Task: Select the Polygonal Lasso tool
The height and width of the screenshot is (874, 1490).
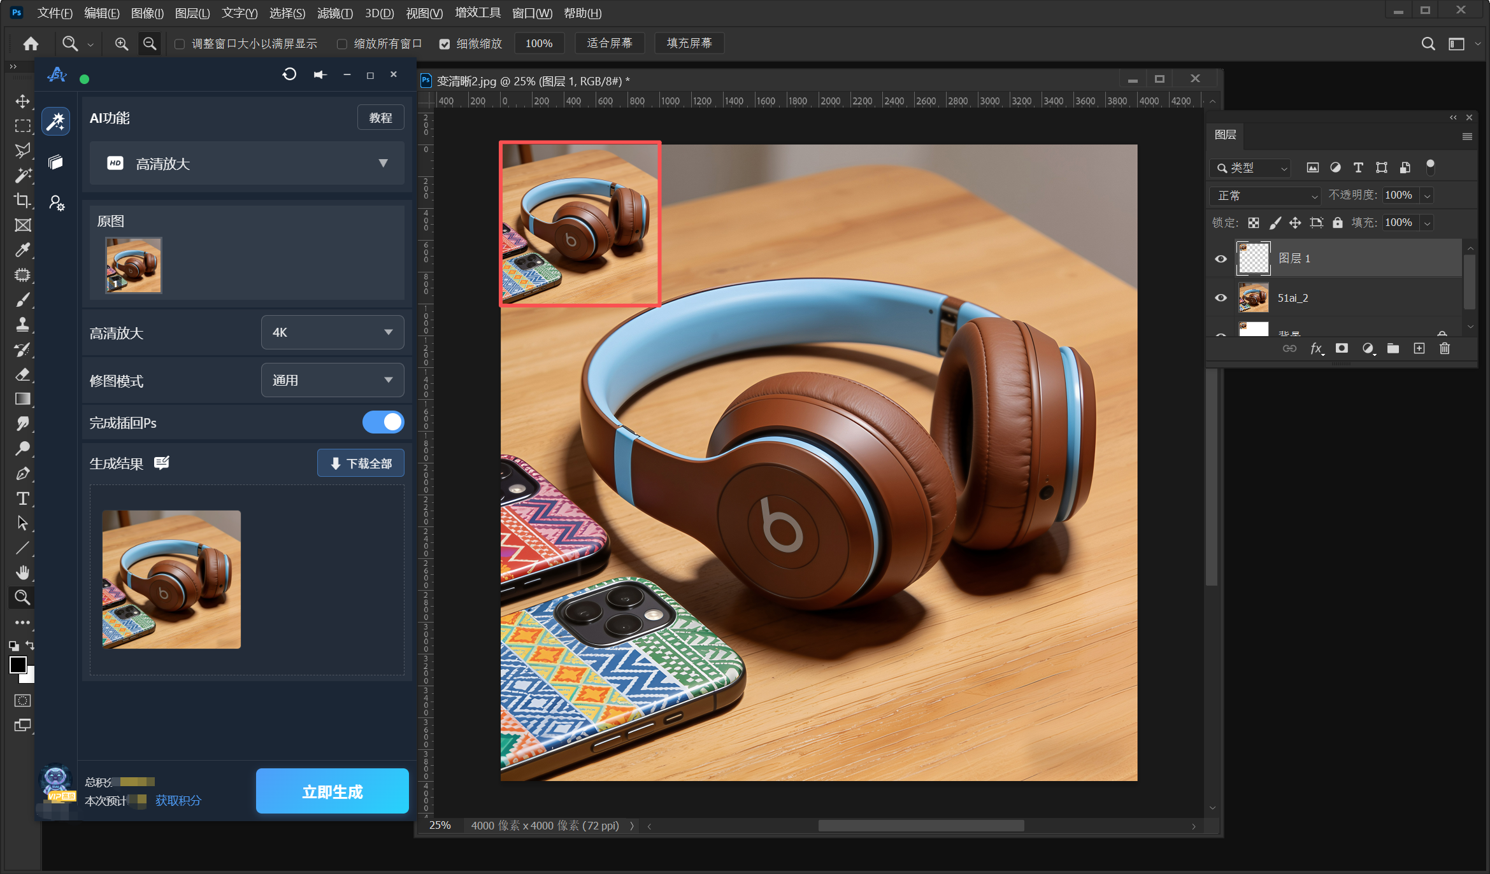Action: tap(22, 151)
